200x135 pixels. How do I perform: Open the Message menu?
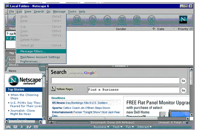59,12
